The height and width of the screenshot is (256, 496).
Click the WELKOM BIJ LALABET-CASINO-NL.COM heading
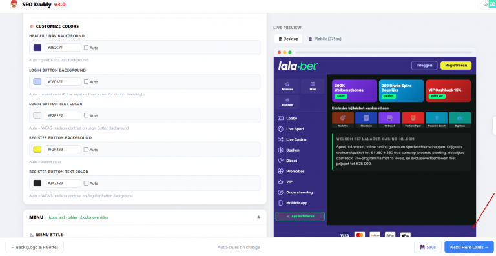375,139
